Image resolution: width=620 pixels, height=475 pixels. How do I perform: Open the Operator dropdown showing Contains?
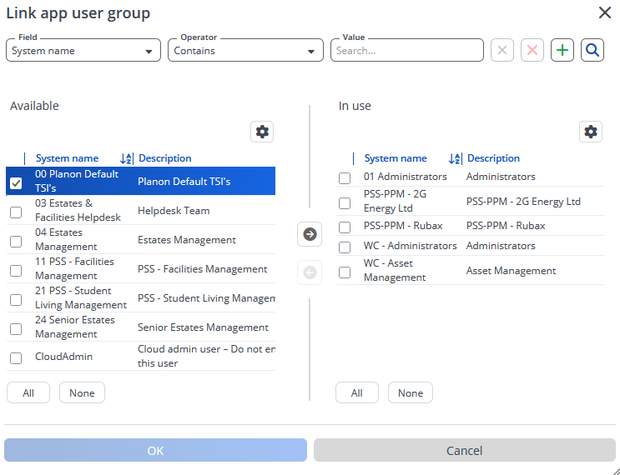[x=245, y=50]
